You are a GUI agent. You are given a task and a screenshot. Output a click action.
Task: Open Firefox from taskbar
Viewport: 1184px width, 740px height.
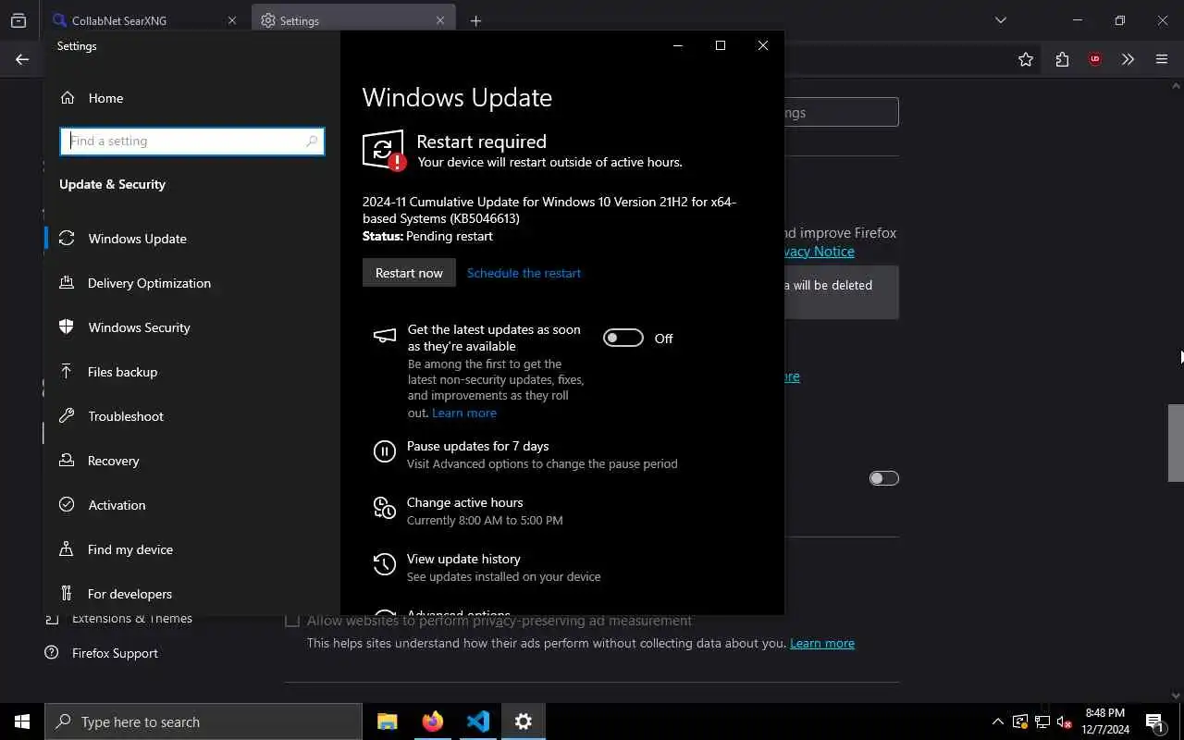pos(433,721)
